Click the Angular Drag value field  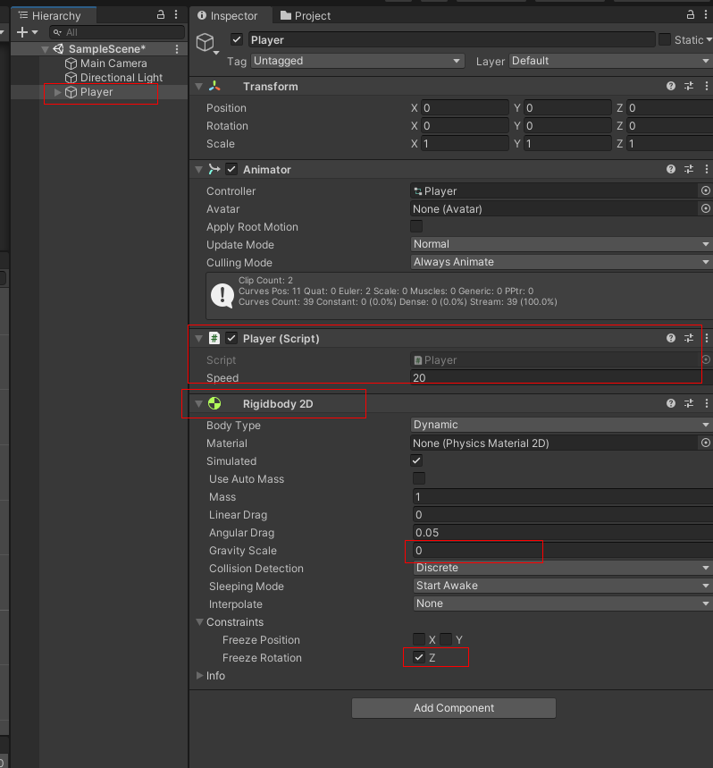563,532
